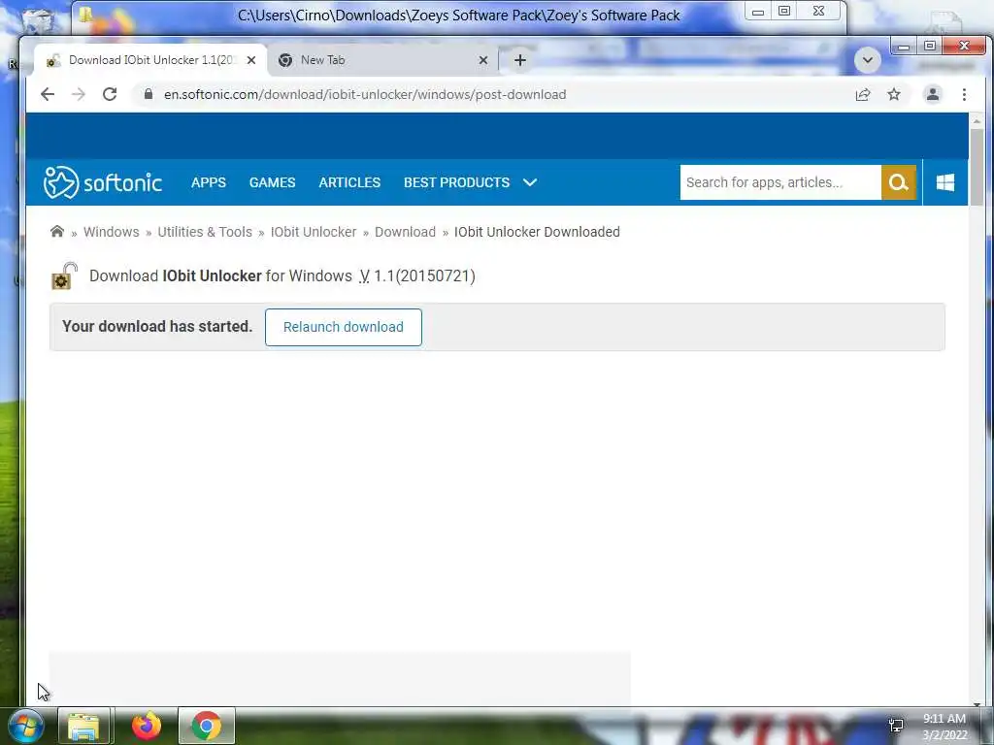This screenshot has width=994, height=745.
Task: Click the scrollbar up arrow
Action: click(x=977, y=120)
